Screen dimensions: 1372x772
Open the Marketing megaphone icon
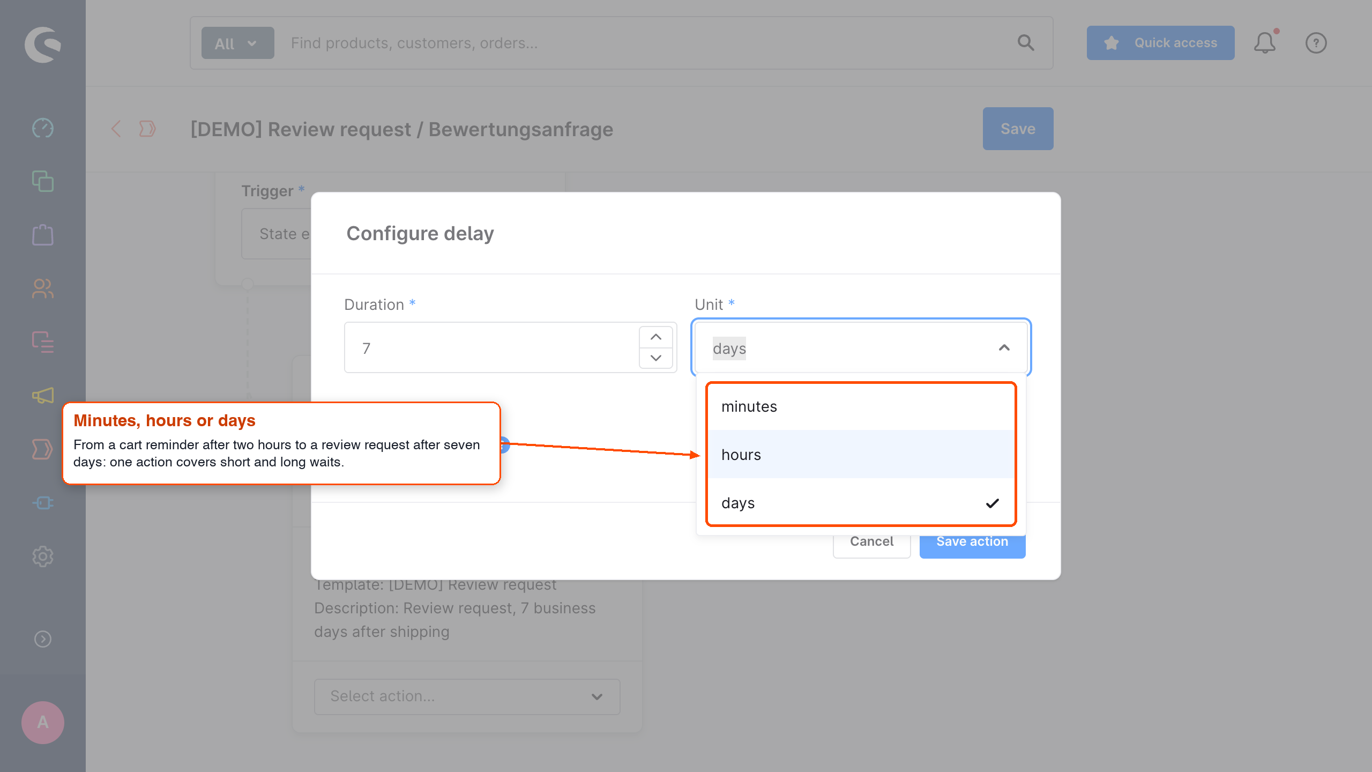43,396
